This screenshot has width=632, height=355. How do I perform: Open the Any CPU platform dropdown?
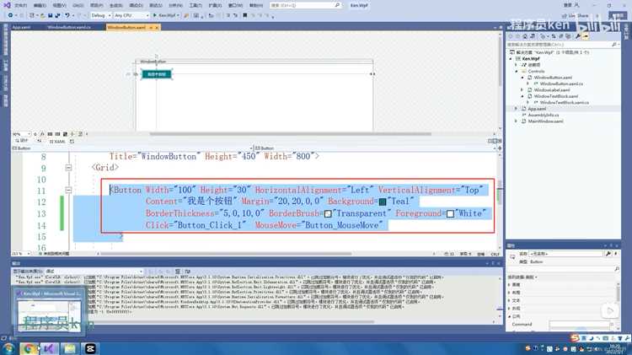[131, 15]
